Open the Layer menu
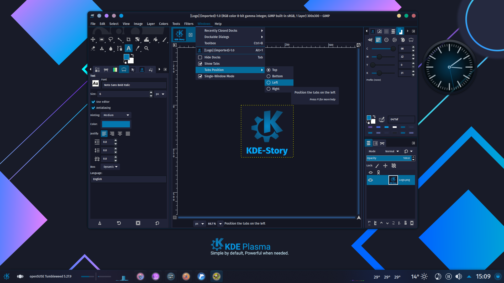This screenshot has width=504, height=283. pyautogui.click(x=151, y=24)
